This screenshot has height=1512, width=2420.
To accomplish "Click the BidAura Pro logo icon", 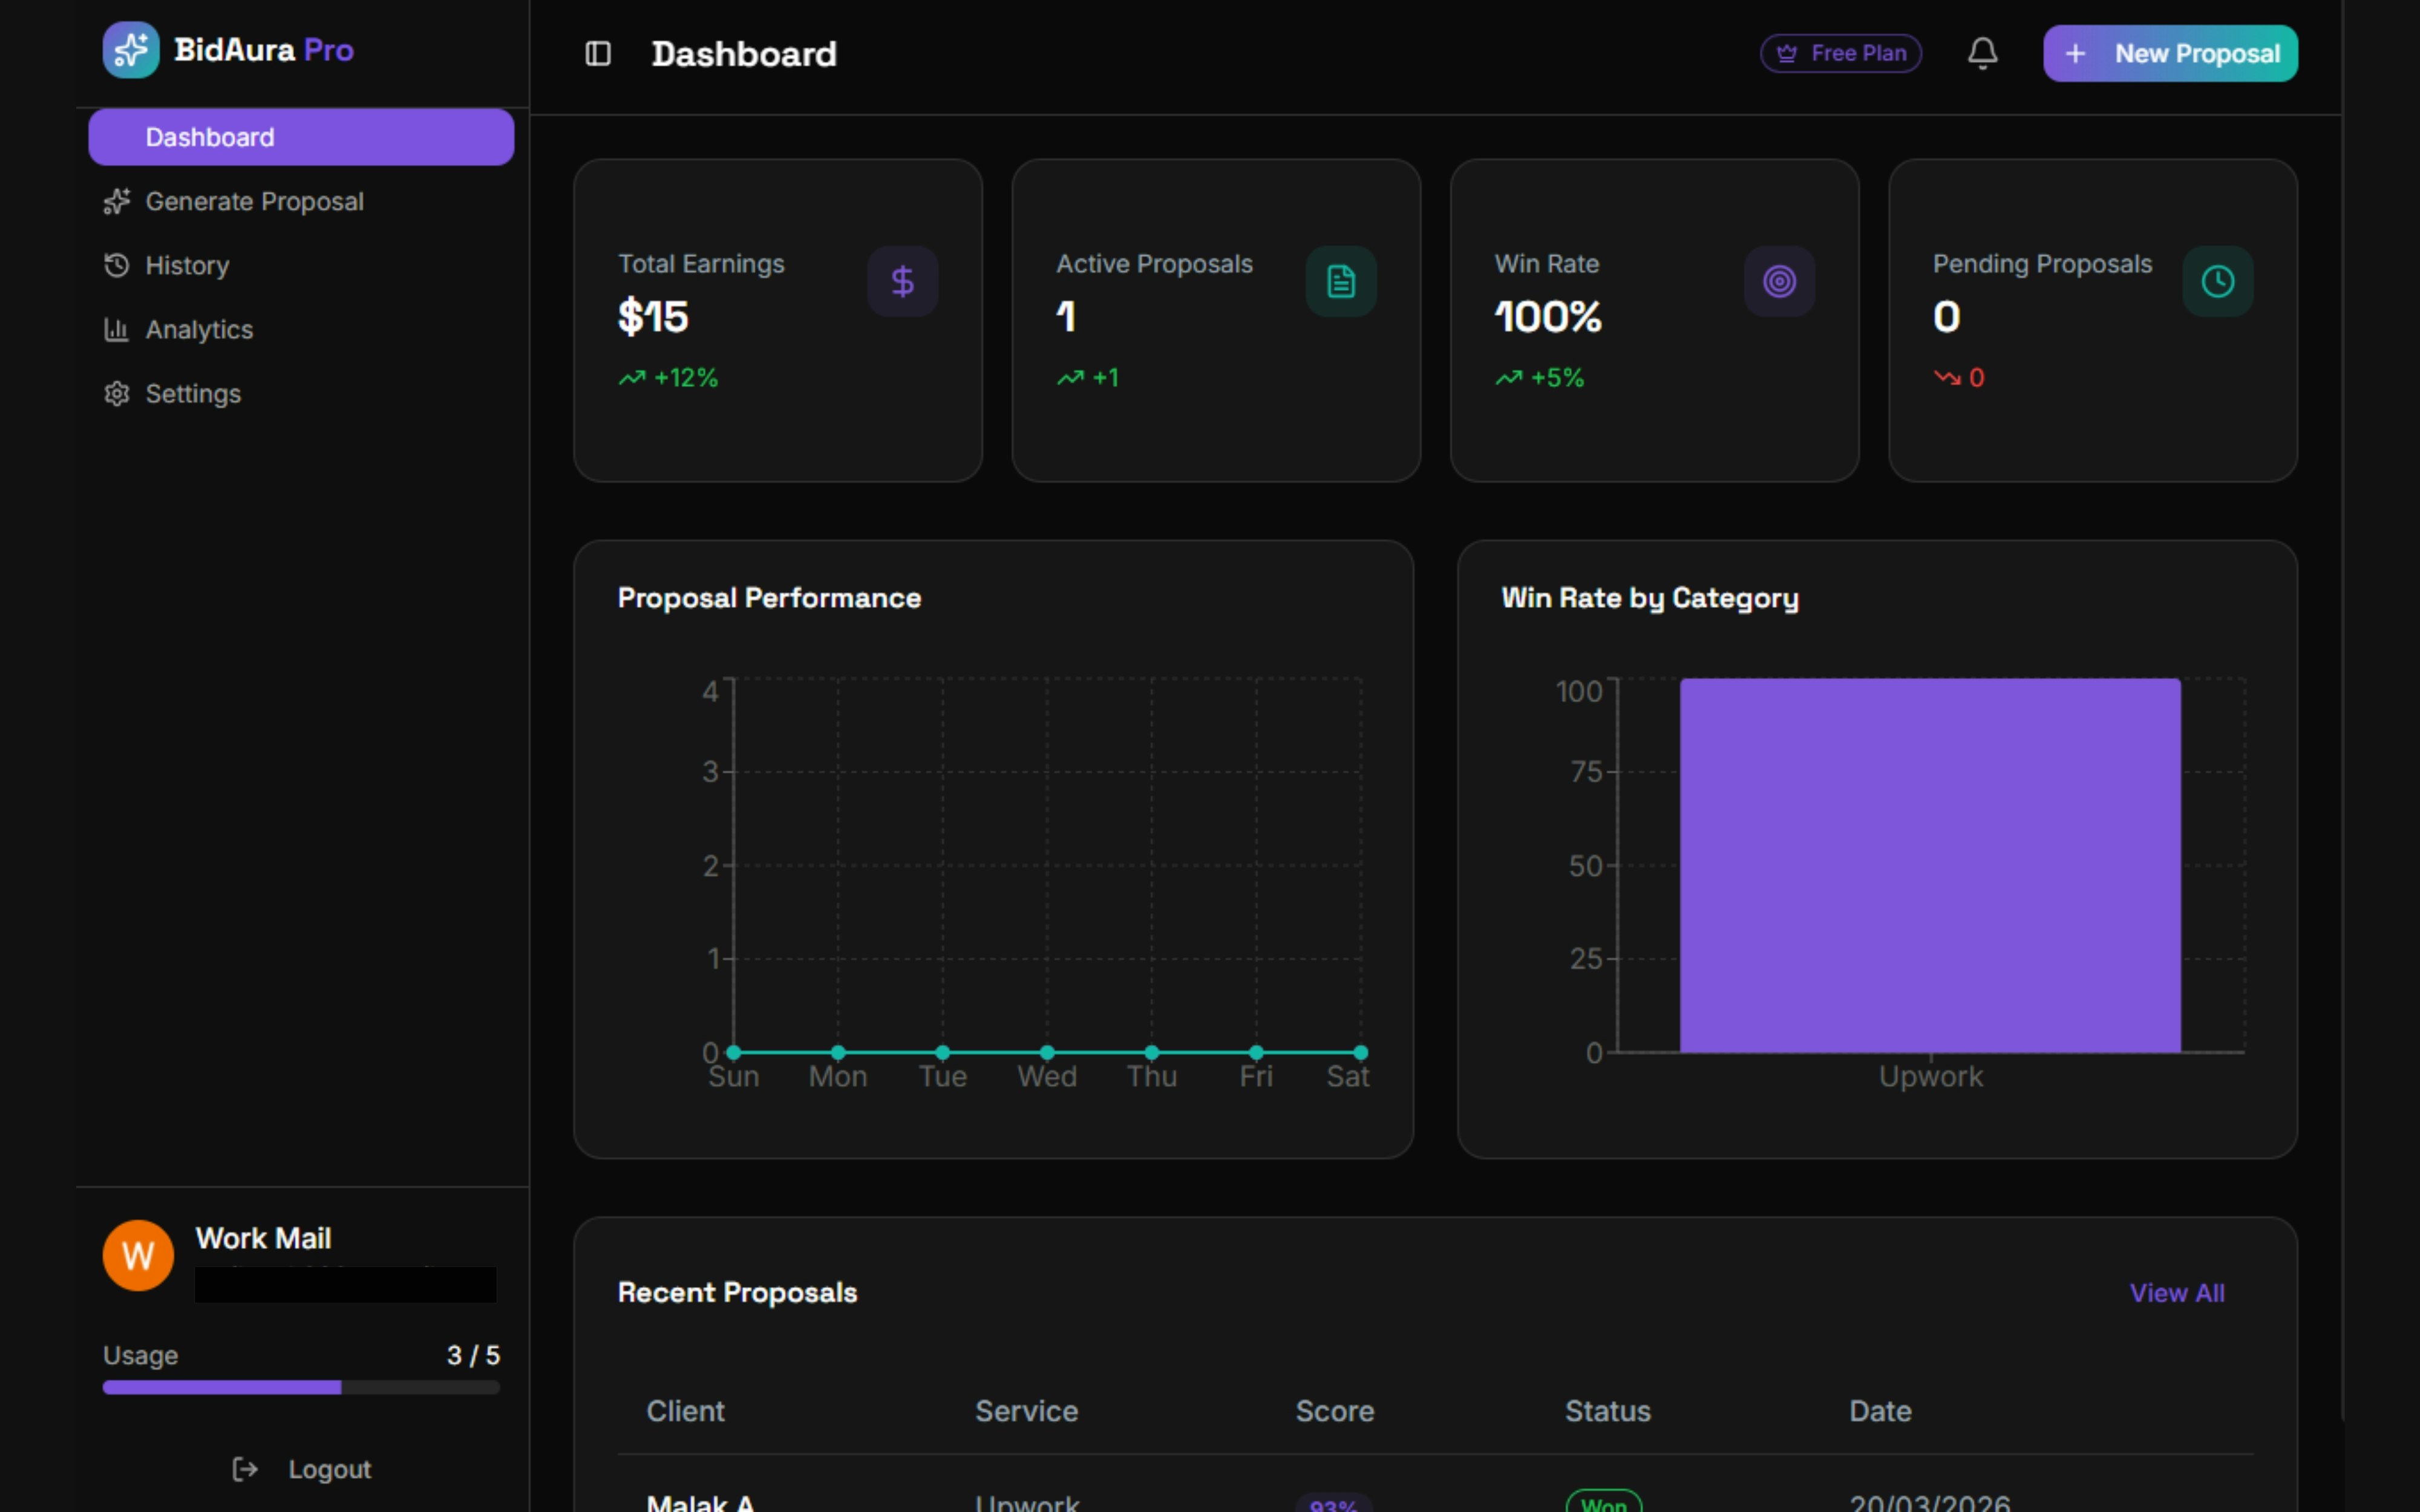I will point(131,50).
